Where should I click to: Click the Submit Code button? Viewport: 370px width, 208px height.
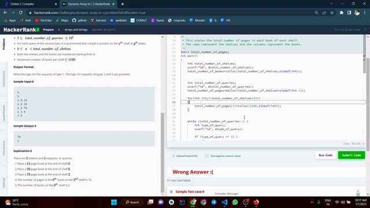pos(351,155)
